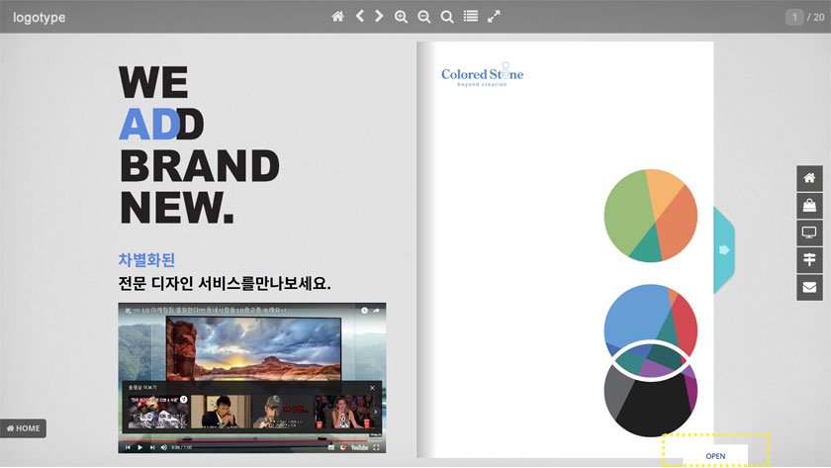Image resolution: width=831 pixels, height=468 pixels.
Task: Mute the video using the speaker icon
Action: (x=162, y=447)
